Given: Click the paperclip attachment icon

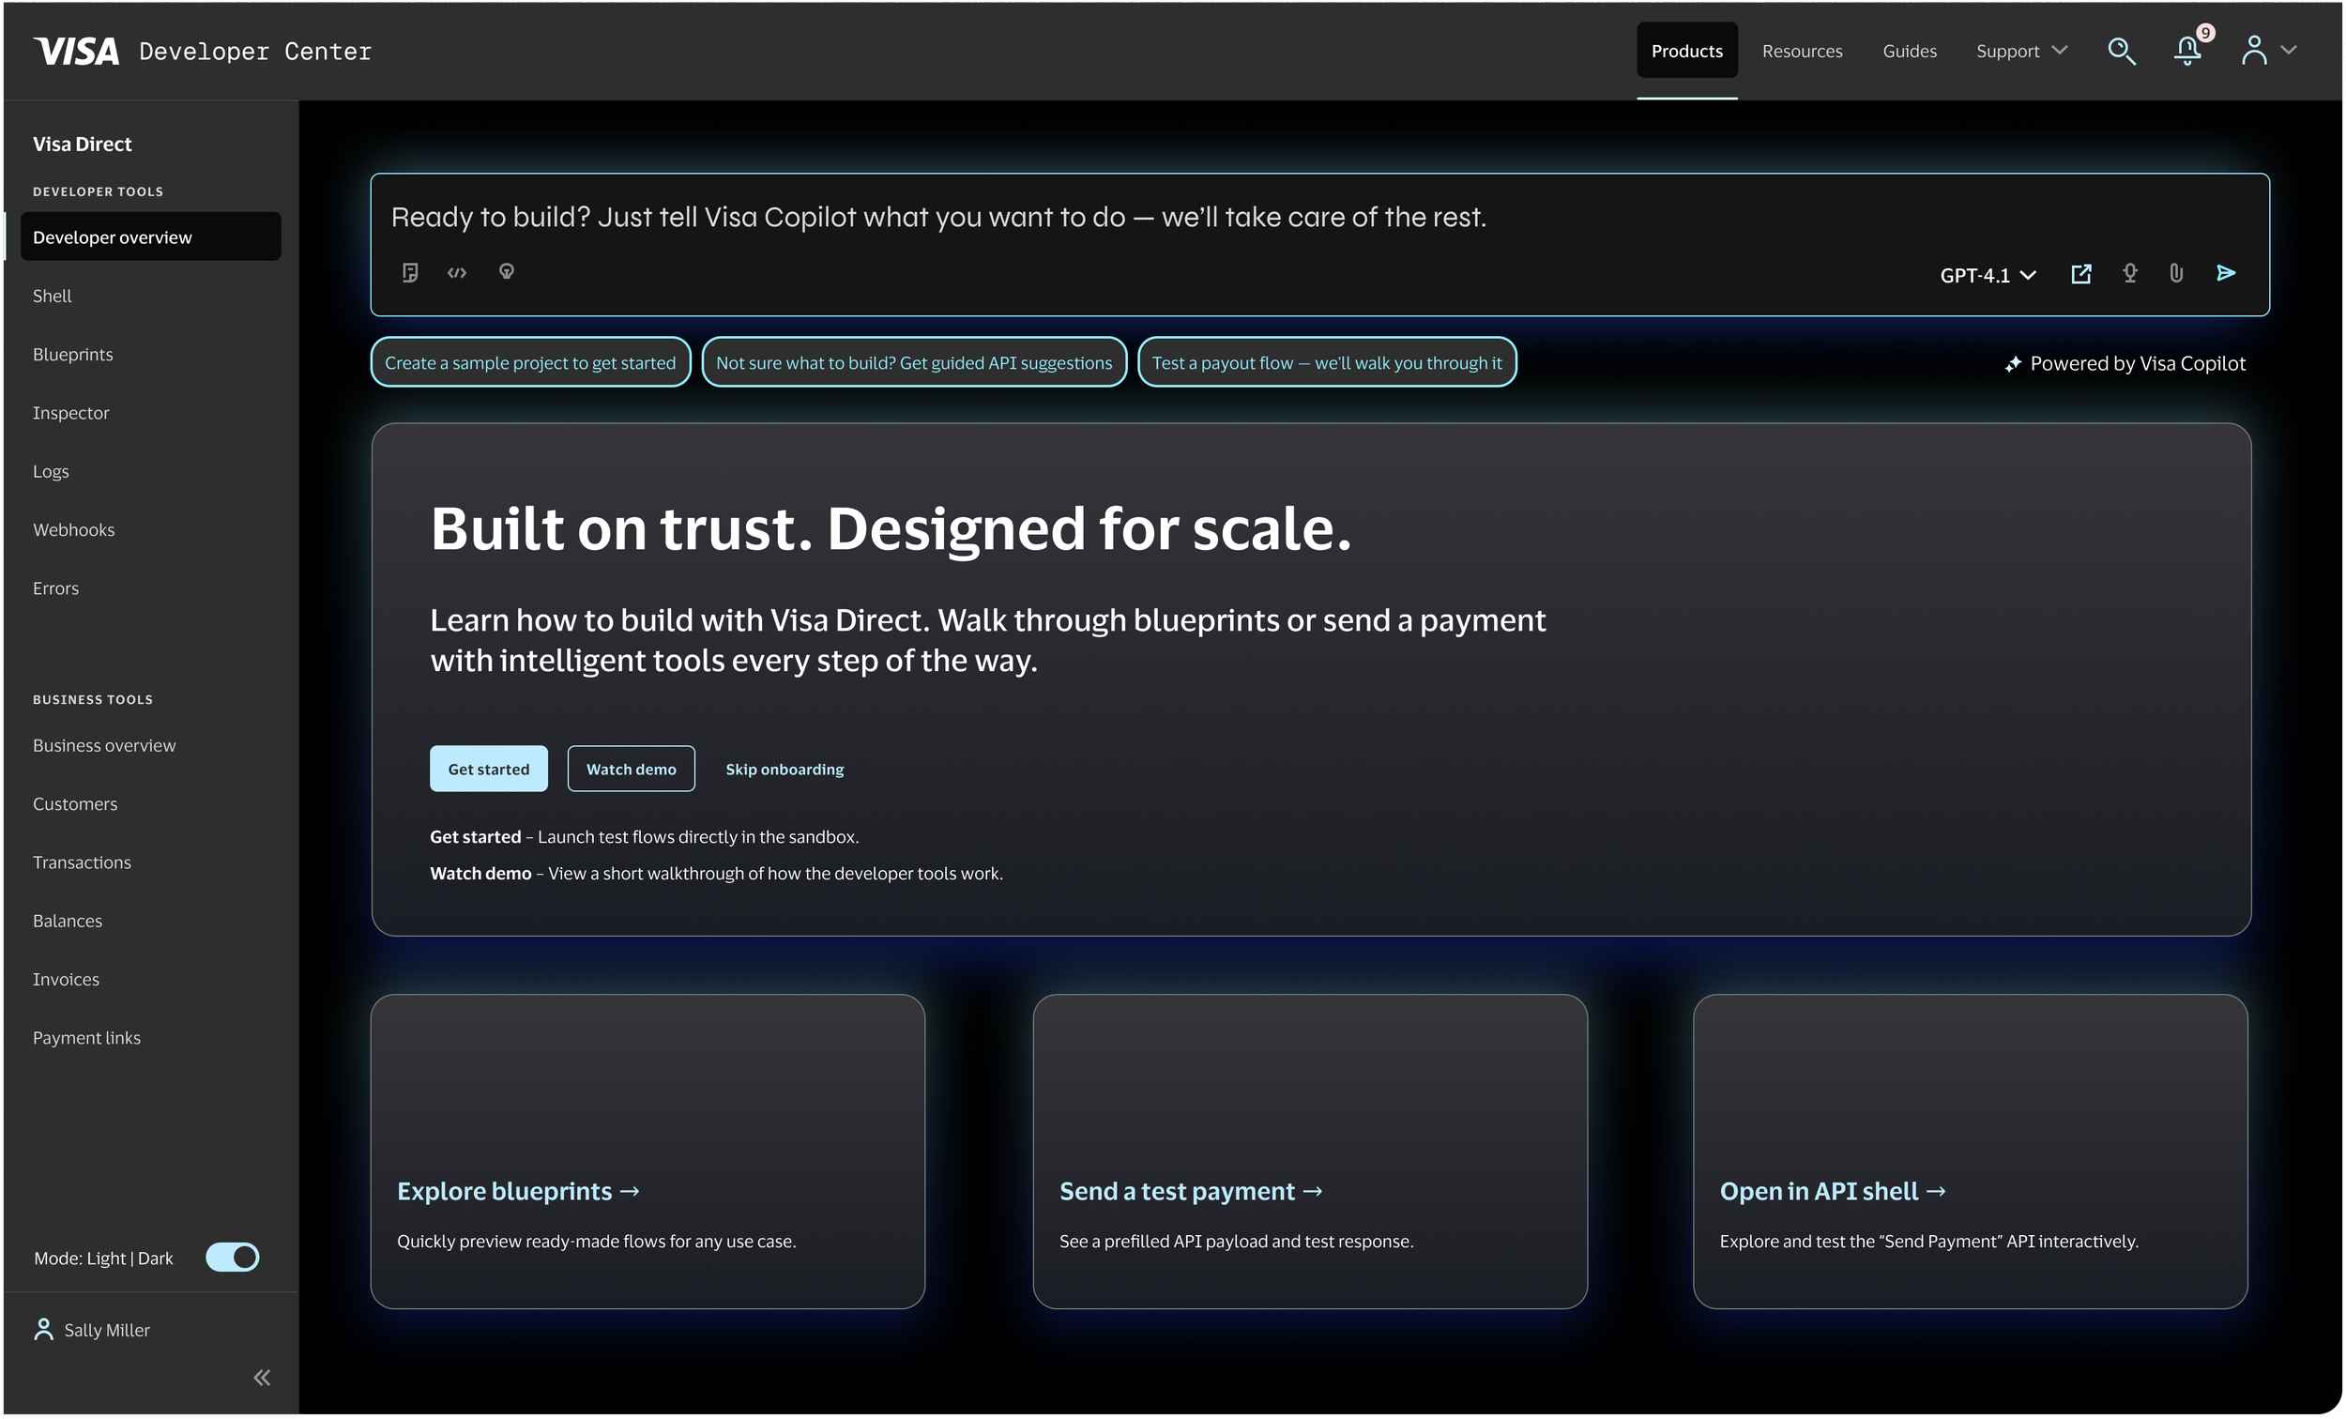Looking at the screenshot, I should [2175, 273].
